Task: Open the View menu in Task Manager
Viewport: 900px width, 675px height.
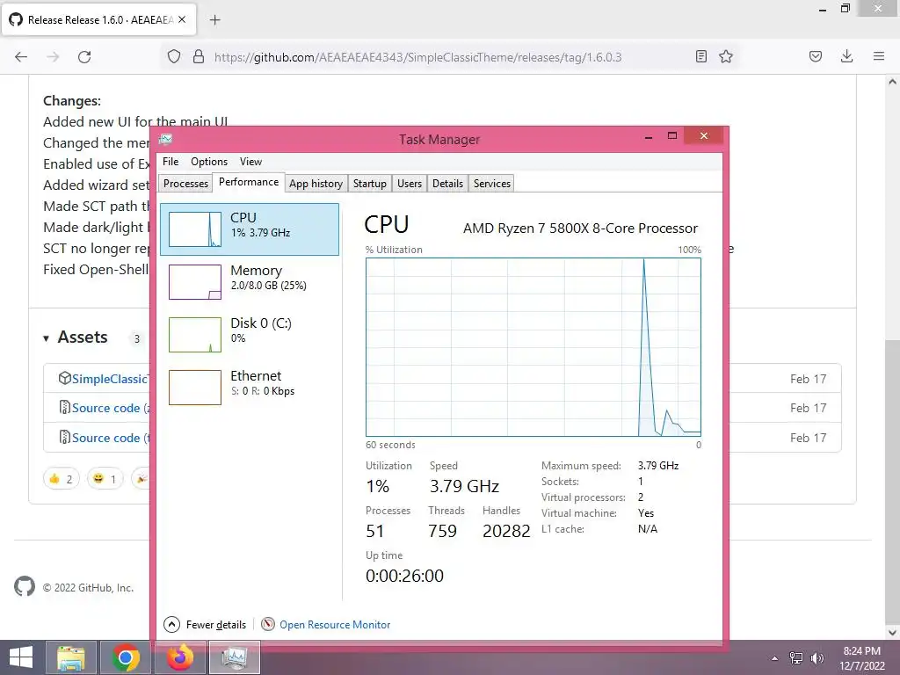Action: coord(250,162)
